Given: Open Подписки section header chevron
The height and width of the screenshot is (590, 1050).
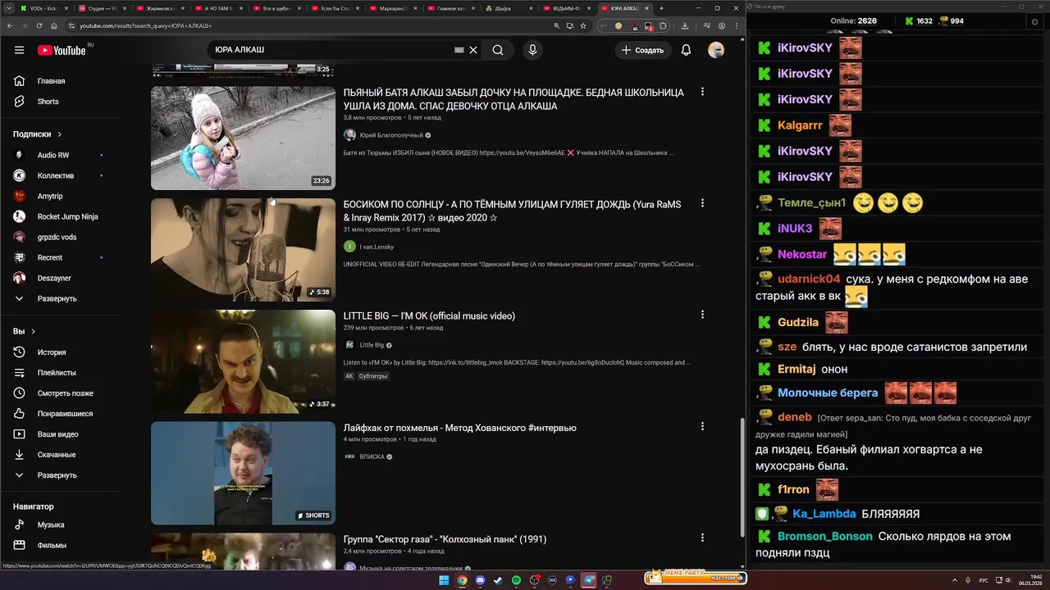Looking at the screenshot, I should (59, 134).
